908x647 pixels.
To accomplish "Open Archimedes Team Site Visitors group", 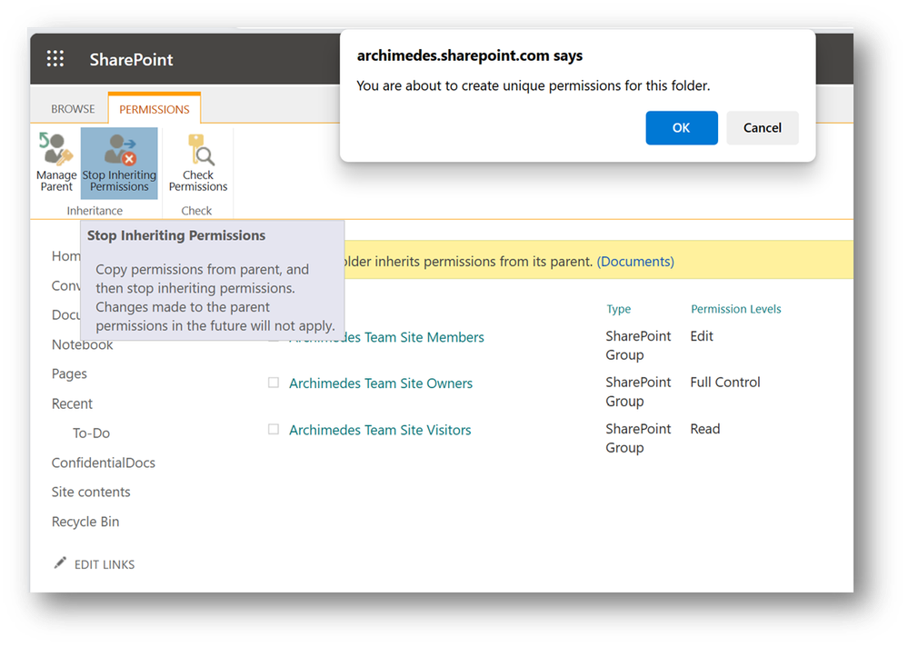I will point(380,430).
